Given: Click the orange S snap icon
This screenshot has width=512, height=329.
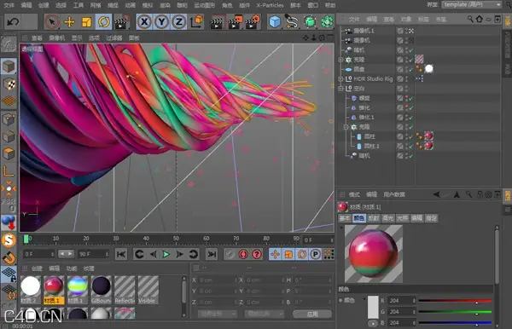Looking at the screenshot, I should pos(9,240).
